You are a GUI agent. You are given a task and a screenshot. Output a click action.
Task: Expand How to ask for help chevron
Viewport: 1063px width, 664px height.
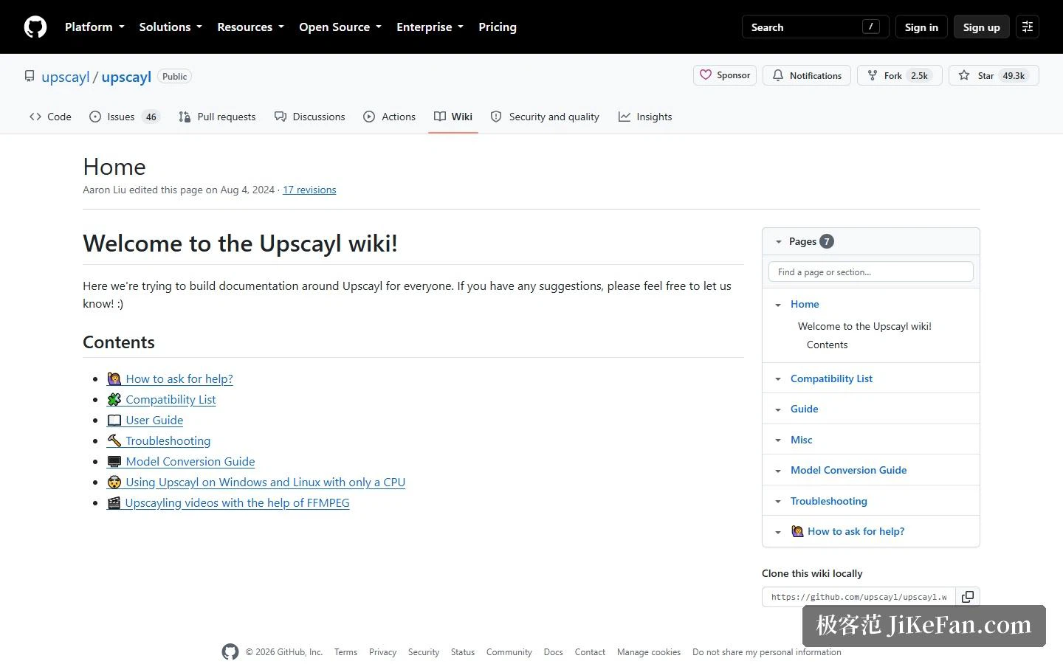(x=778, y=532)
